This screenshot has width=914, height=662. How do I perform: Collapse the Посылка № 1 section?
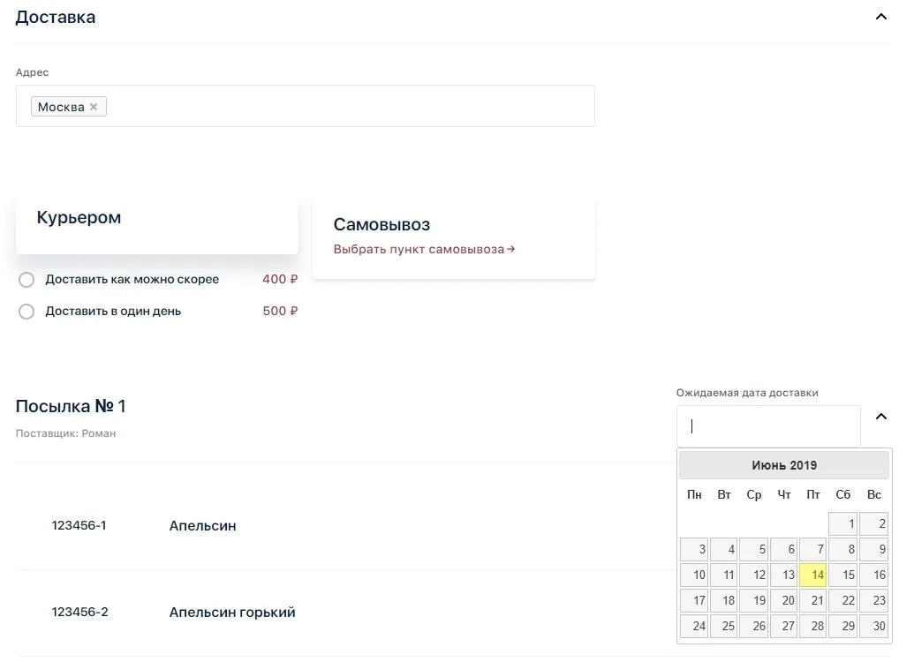[x=880, y=417]
